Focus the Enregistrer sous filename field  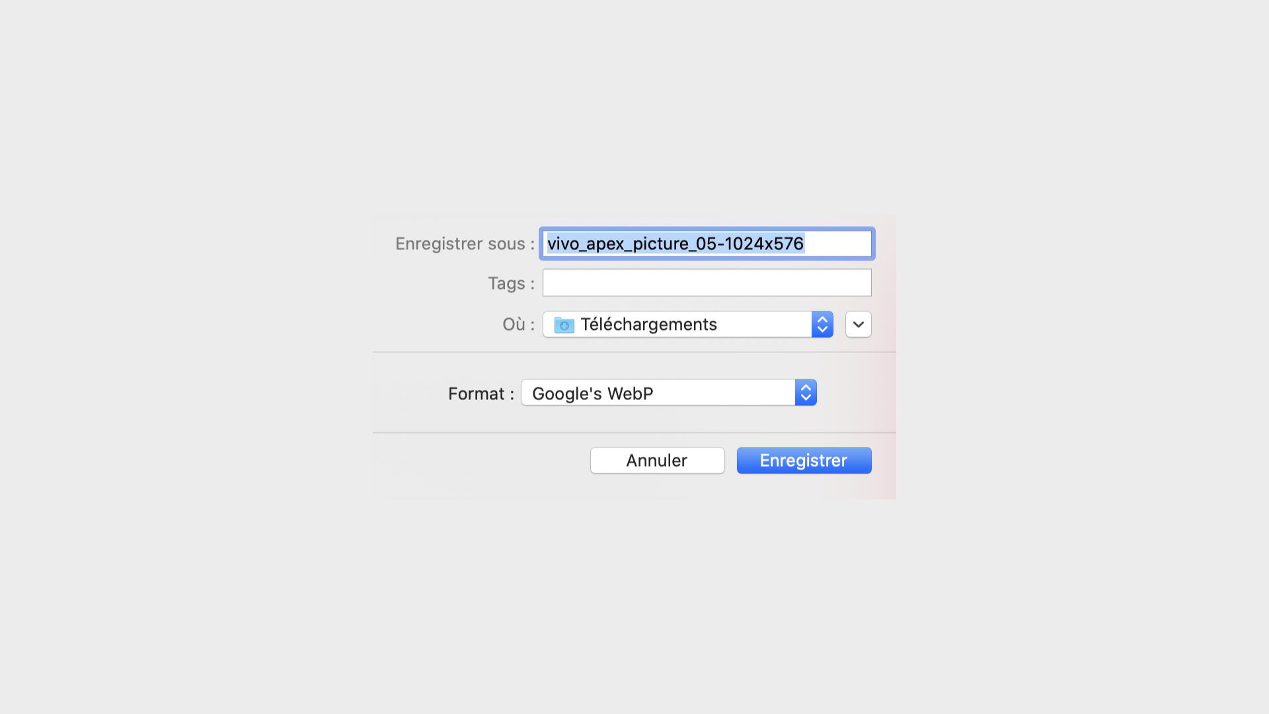tap(707, 243)
